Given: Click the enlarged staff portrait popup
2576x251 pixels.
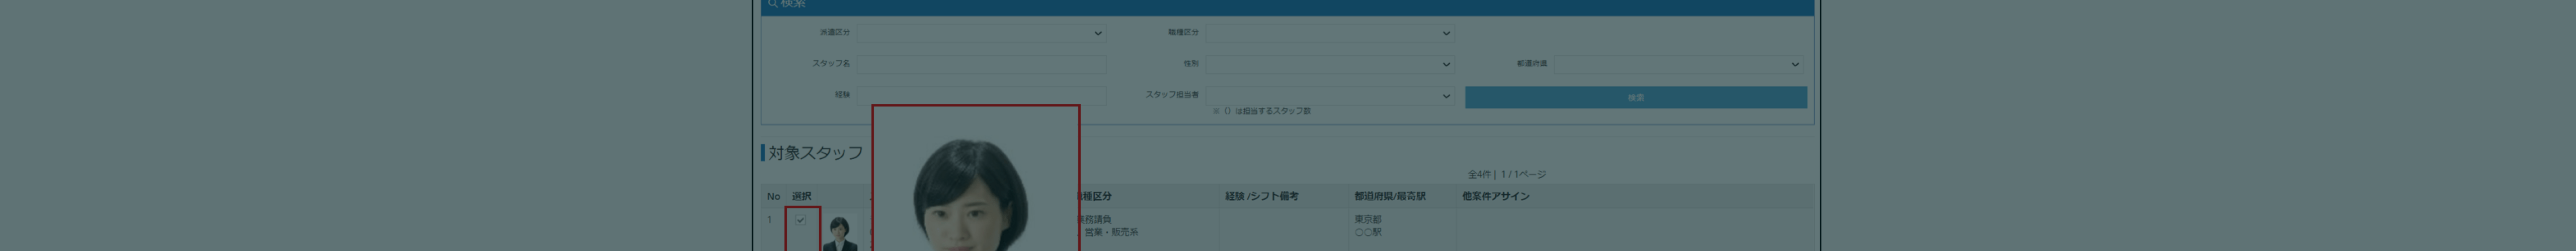Looking at the screenshot, I should (975, 178).
